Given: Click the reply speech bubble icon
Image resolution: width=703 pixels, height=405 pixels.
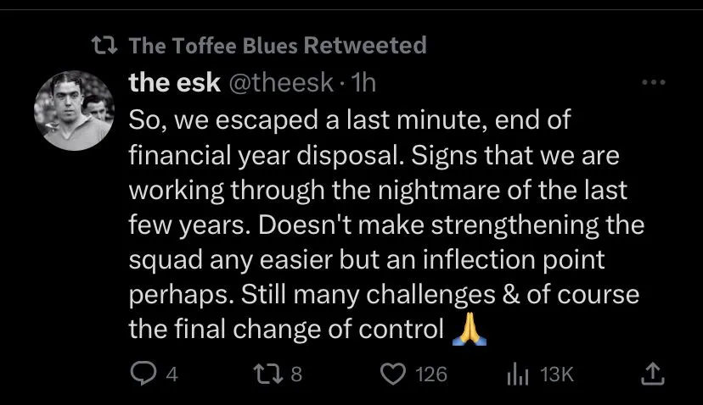Looking at the screenshot, I should coord(143,374).
